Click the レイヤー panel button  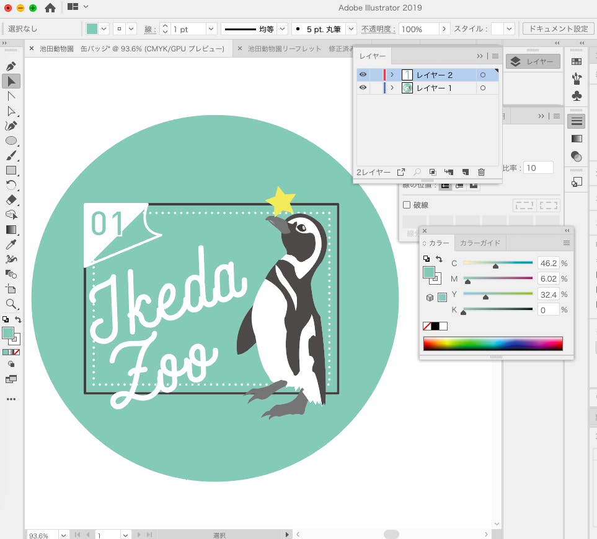(533, 61)
